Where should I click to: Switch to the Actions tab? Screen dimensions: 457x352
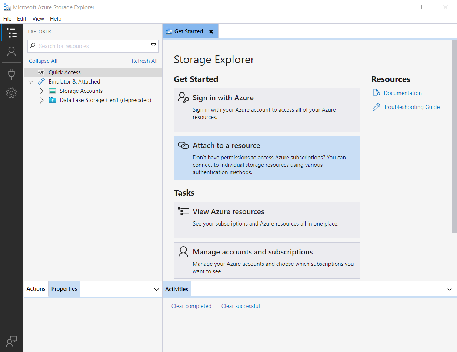click(x=36, y=288)
